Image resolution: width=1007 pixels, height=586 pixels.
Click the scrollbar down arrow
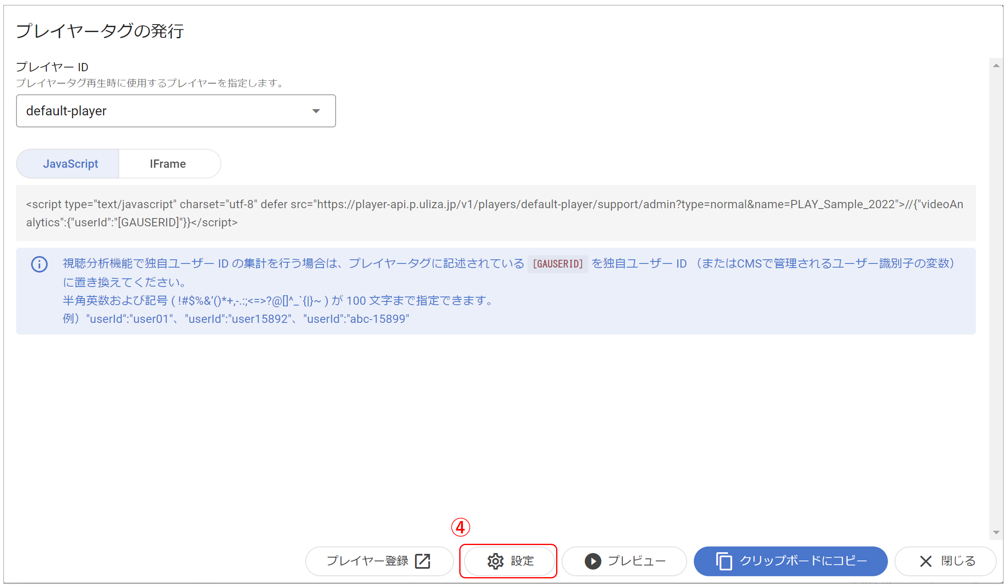(995, 532)
